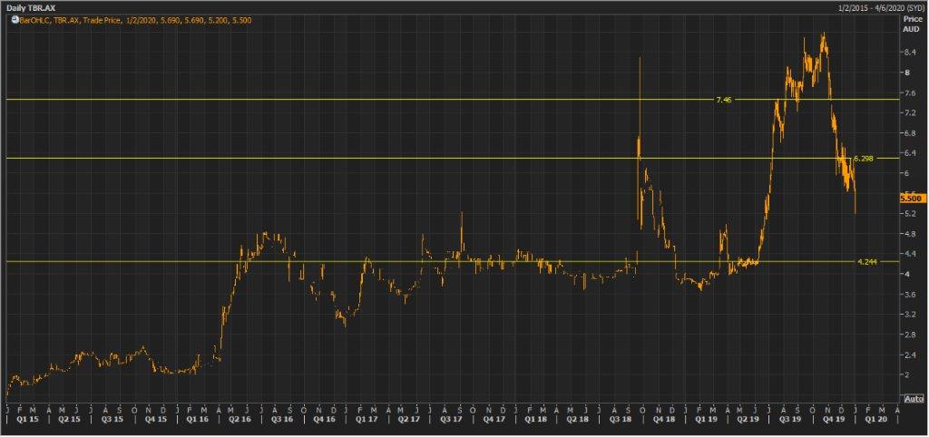Click Q1 20 on the time axis

875,421
